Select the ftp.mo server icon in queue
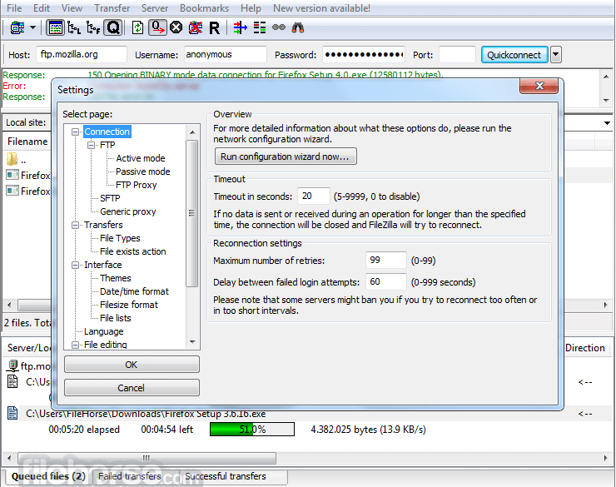The width and height of the screenshot is (616, 487). pos(12,365)
